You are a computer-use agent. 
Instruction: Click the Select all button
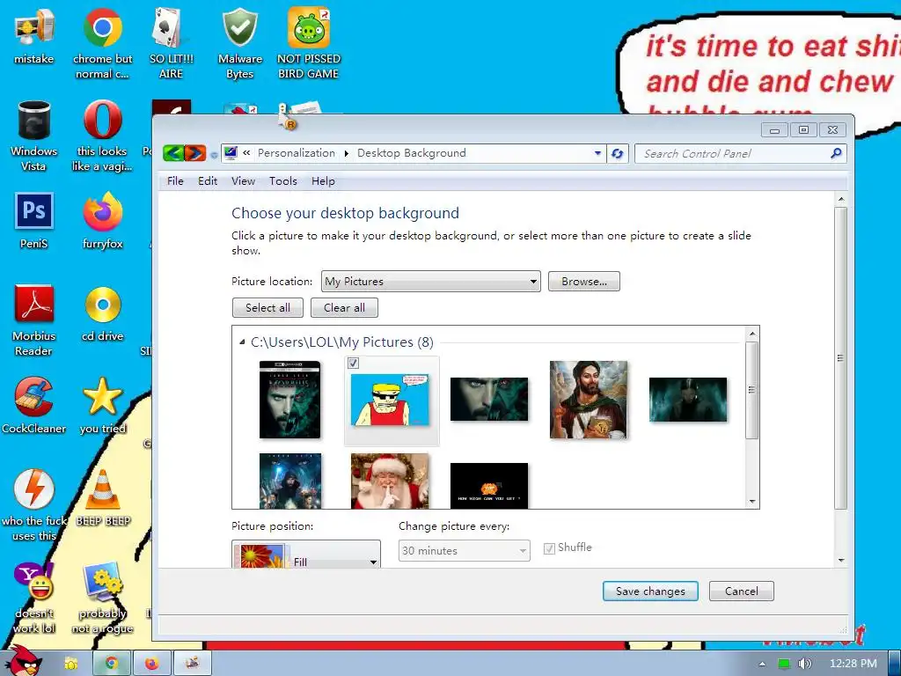(267, 307)
